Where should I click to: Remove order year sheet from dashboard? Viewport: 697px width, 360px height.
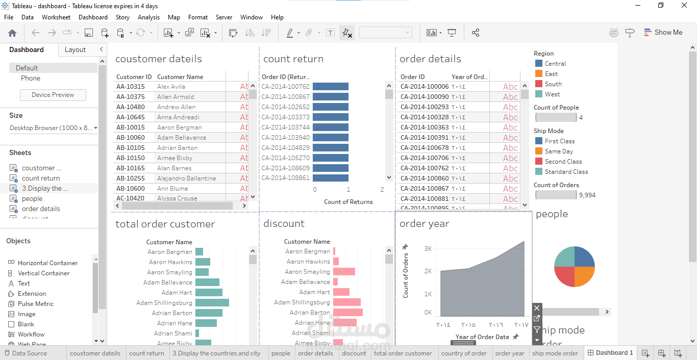click(537, 308)
